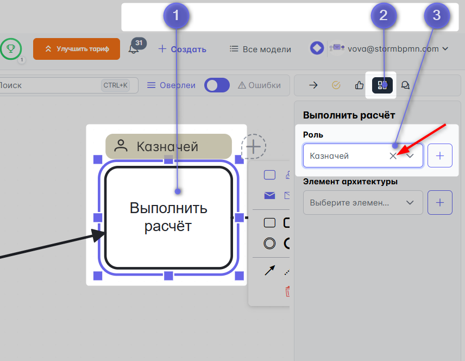Screen dimensions: 465x361
Task: Open the arrow tab in right panel
Action: point(313,85)
